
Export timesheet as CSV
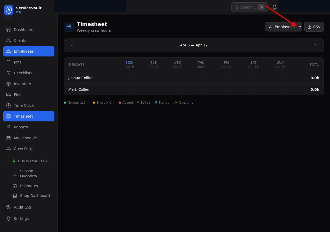pos(314,27)
